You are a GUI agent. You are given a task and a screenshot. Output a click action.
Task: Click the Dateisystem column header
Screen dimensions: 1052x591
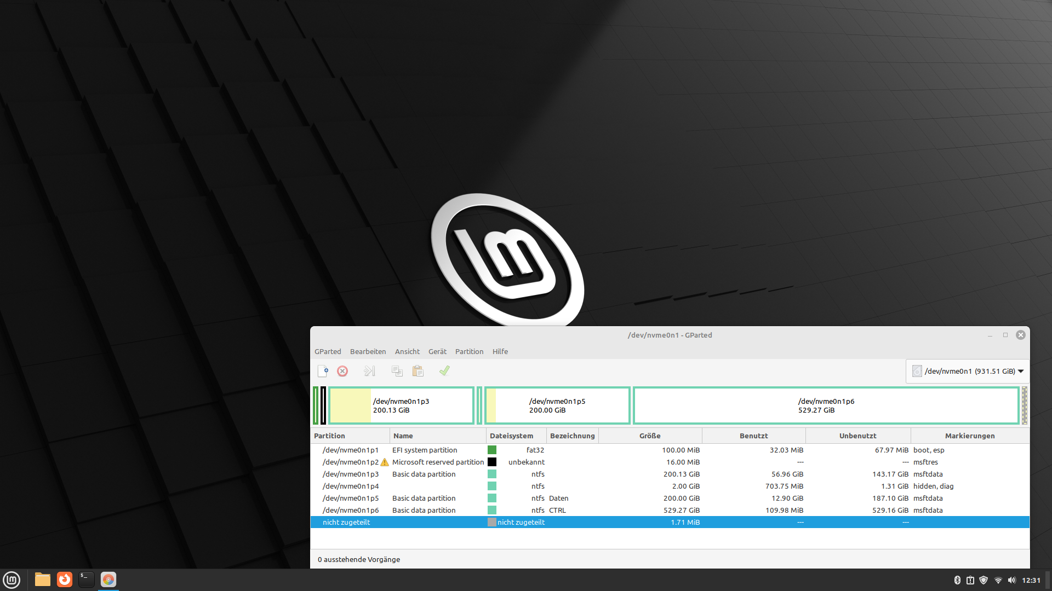pyautogui.click(x=511, y=436)
